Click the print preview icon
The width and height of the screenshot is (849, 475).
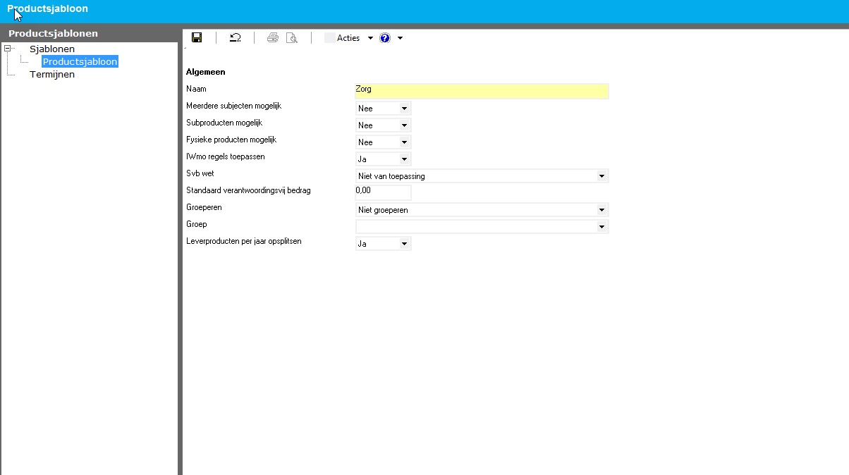[x=292, y=38]
